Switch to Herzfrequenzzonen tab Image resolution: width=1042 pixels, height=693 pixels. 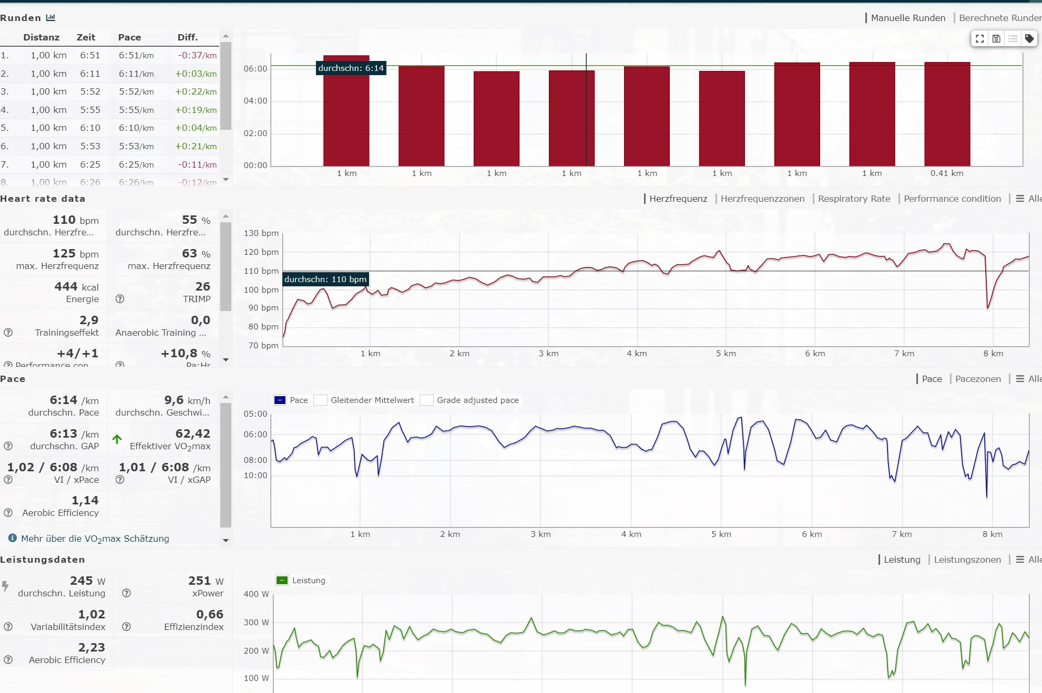click(762, 199)
